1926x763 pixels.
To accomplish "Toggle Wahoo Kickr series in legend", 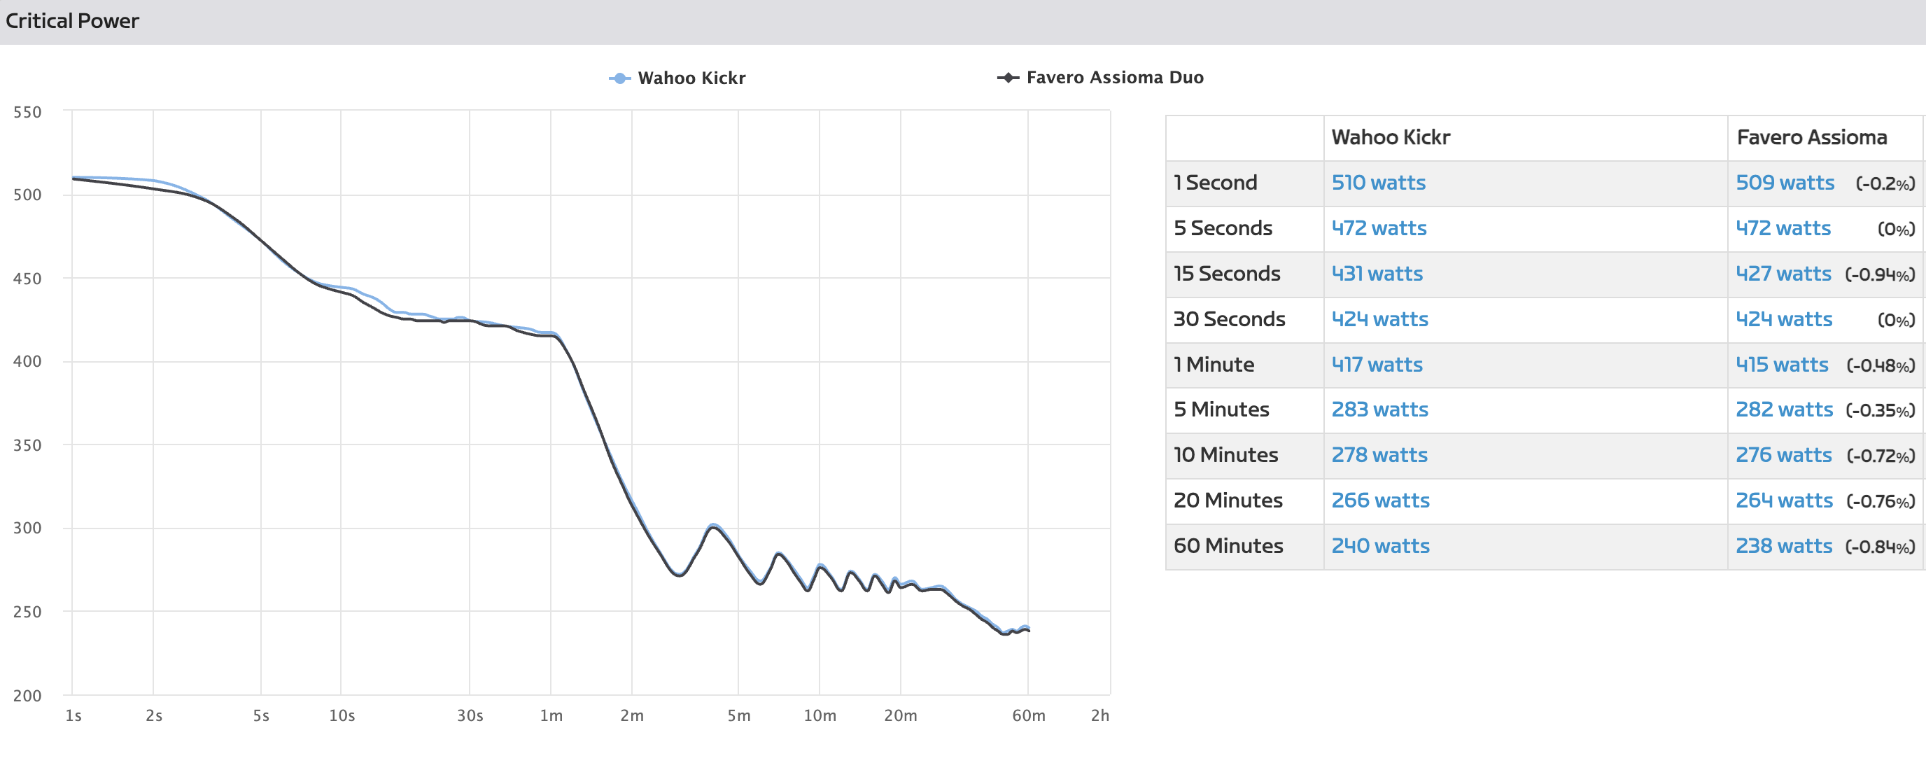I will (691, 78).
